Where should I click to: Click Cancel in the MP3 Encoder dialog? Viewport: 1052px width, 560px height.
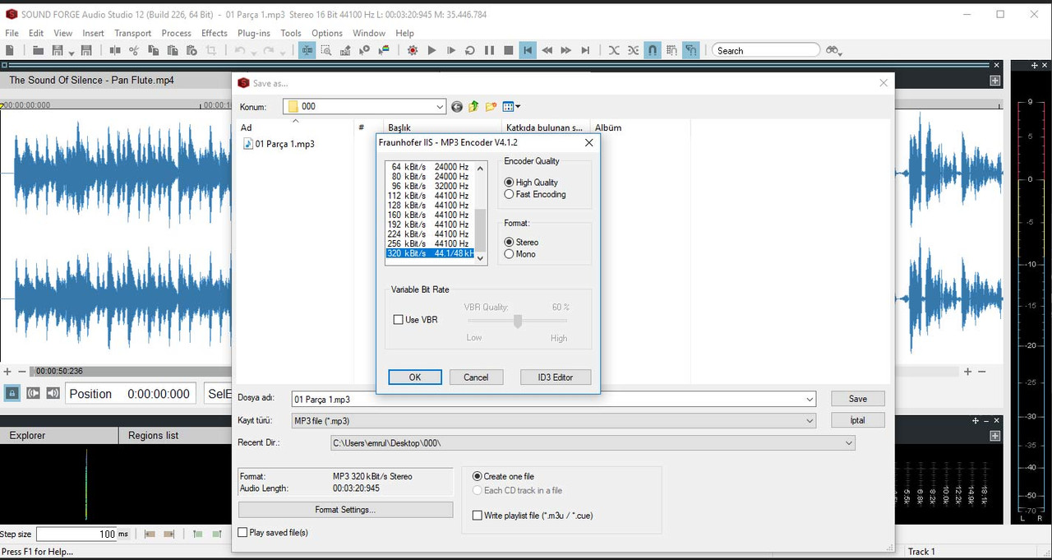point(476,377)
